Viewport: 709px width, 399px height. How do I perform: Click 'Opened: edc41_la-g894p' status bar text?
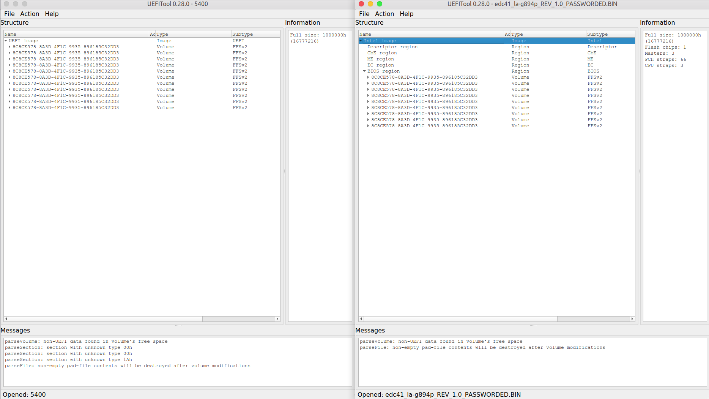click(x=439, y=394)
